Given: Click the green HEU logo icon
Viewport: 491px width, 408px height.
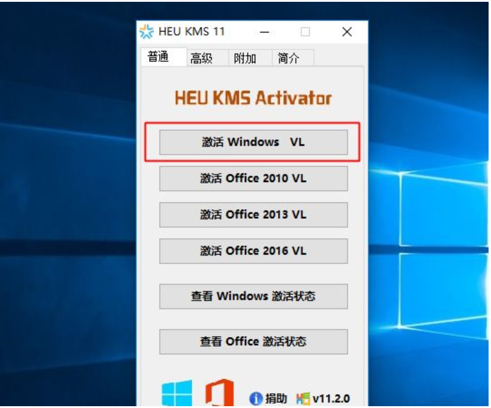Looking at the screenshot, I should pos(303,398).
